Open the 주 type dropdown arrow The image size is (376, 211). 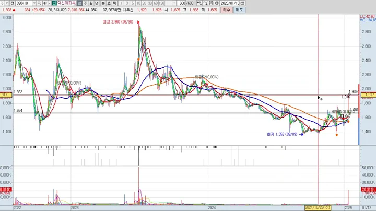click(x=7, y=3)
